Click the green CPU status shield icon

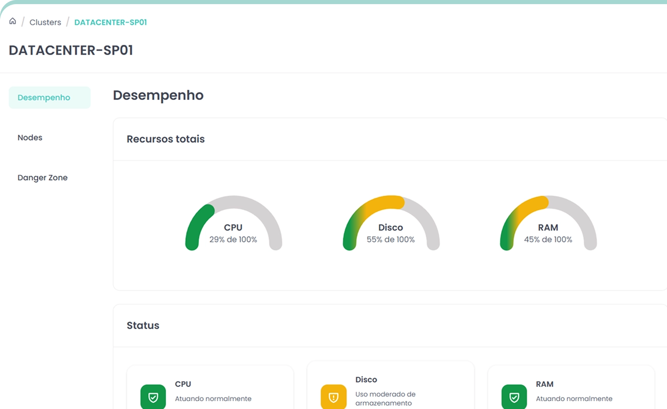pyautogui.click(x=153, y=397)
